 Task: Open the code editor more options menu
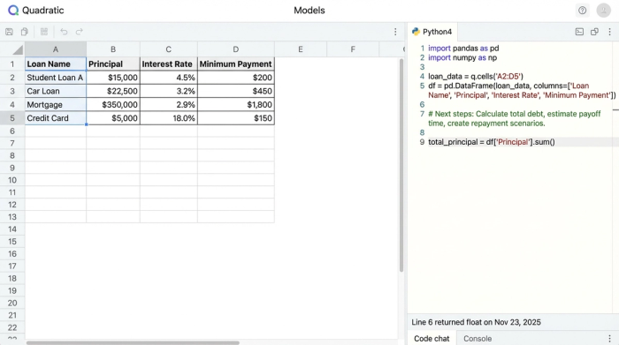(609, 32)
